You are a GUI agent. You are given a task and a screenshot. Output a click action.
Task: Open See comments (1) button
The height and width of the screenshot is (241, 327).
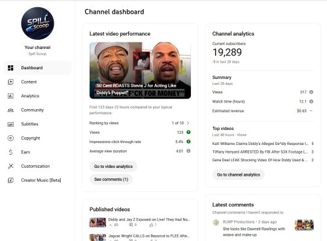tap(111, 180)
